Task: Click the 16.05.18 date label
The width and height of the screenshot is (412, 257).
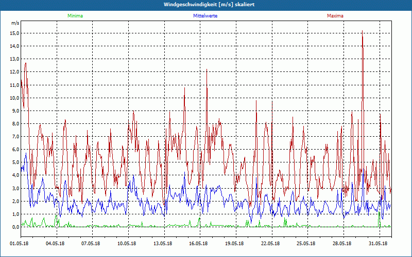Action: (198, 244)
